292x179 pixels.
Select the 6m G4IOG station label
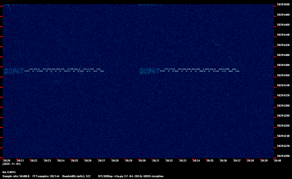pos(9,172)
